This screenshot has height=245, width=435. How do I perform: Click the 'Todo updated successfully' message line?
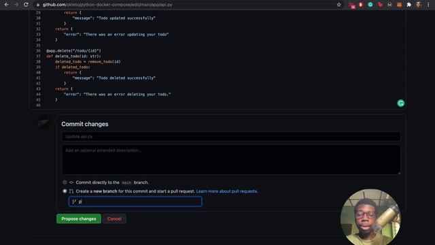click(x=114, y=18)
